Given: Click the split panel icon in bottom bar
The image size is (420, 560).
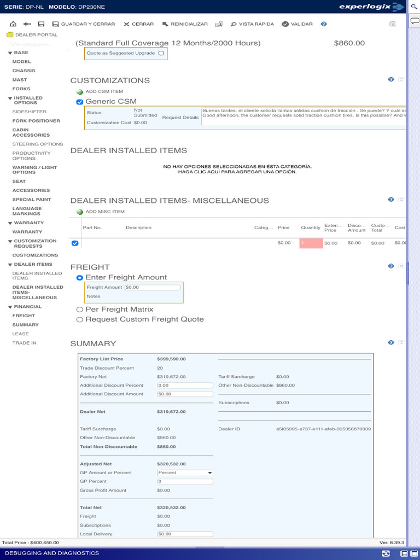Looking at the screenshot, I should 404,553.
